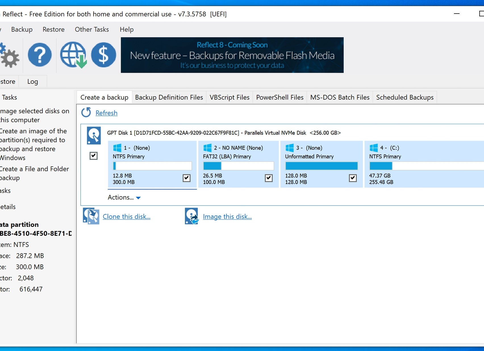Screen dimensions: 484x351
Task: Click the 12.8 MB used value
Action: pyautogui.click(x=122, y=176)
